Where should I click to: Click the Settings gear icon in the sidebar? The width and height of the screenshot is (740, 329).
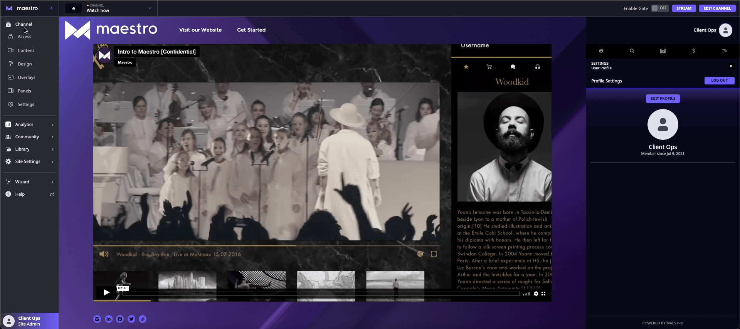[11, 104]
